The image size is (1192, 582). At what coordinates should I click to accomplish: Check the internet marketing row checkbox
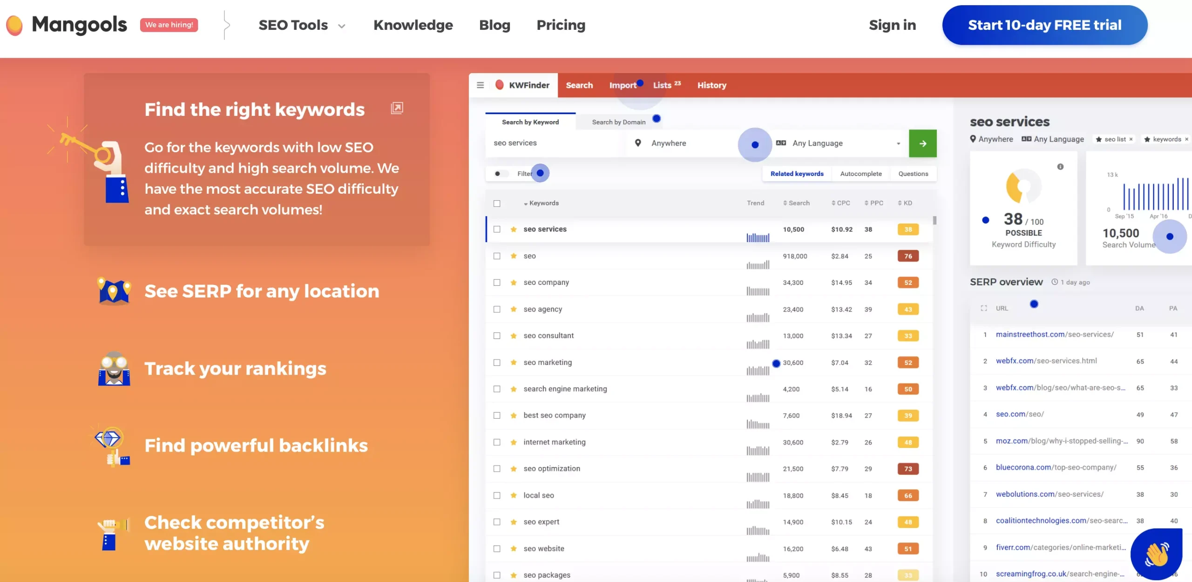(x=497, y=442)
